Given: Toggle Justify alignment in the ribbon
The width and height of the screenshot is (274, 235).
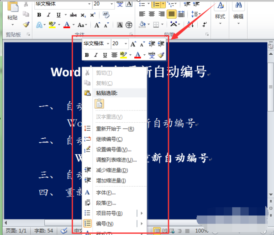Looking at the screenshot, I should pos(171,14).
